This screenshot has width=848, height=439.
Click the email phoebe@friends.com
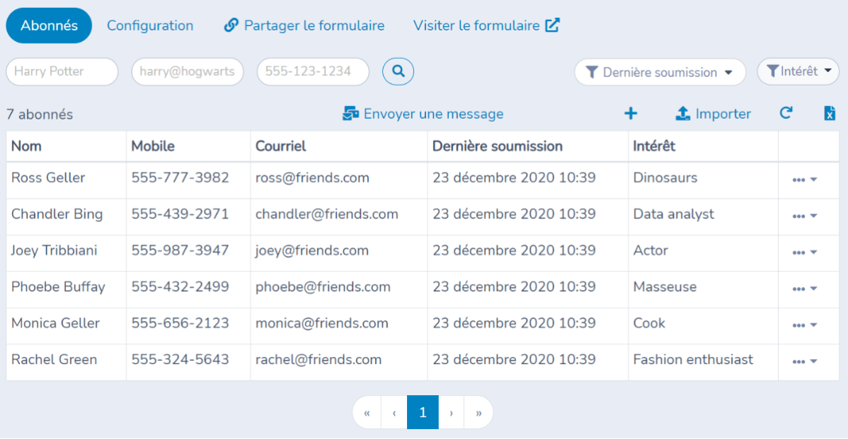coord(323,287)
